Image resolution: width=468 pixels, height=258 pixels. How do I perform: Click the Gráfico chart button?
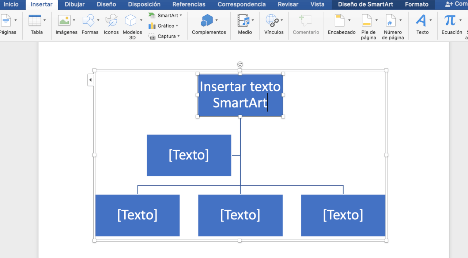(163, 26)
